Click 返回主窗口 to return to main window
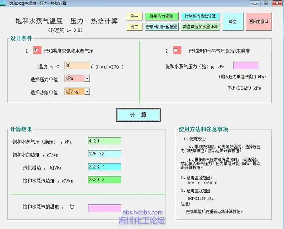 coord(259,22)
